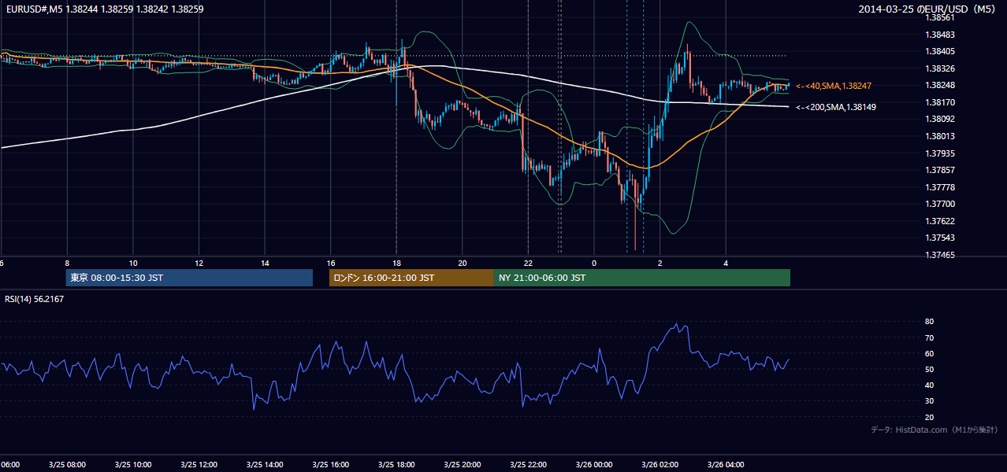Click the 3/25 18:00 bottom time label
This screenshot has width=1007, height=472.
tap(396, 464)
